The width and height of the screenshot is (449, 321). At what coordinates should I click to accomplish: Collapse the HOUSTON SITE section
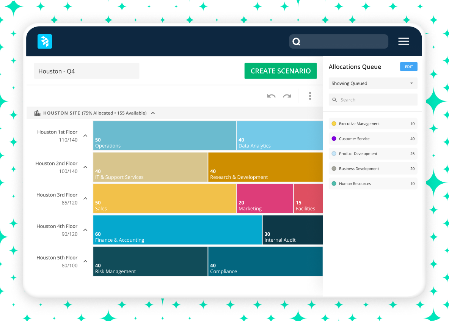point(153,113)
